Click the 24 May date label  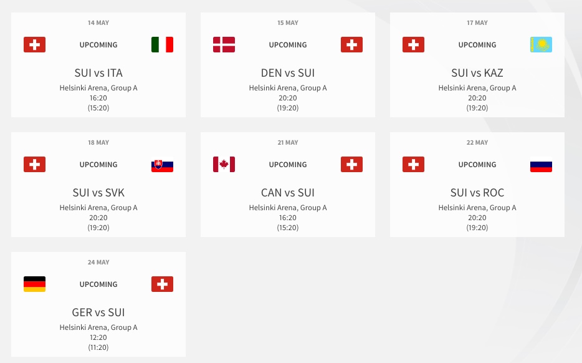(x=98, y=263)
